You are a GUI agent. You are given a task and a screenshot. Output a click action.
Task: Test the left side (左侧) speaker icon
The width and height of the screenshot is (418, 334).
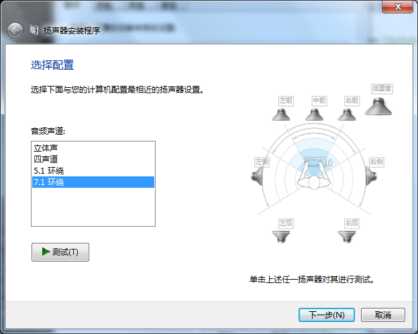pos(257,176)
